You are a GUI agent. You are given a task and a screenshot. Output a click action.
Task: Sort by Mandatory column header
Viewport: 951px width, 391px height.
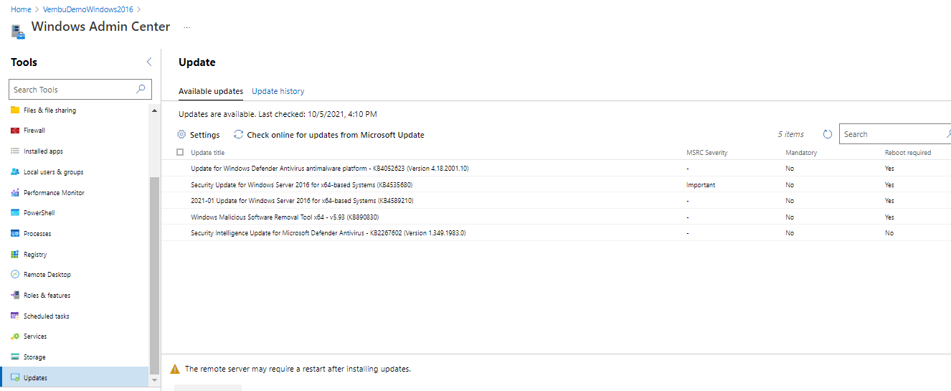pos(801,153)
